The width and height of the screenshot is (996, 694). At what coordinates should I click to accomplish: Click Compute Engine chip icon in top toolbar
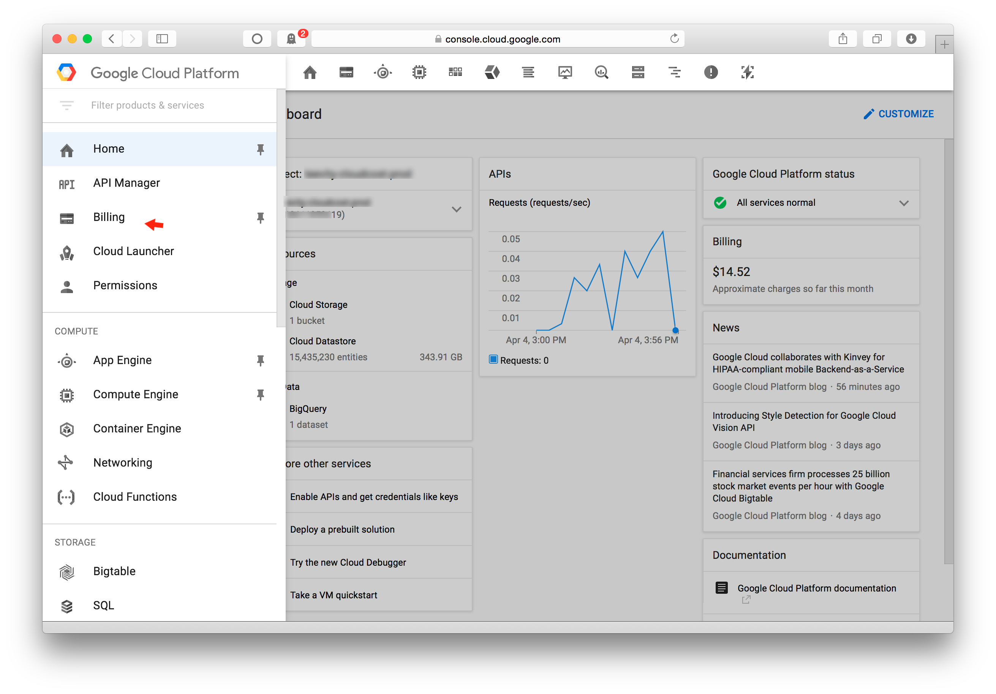(x=419, y=73)
